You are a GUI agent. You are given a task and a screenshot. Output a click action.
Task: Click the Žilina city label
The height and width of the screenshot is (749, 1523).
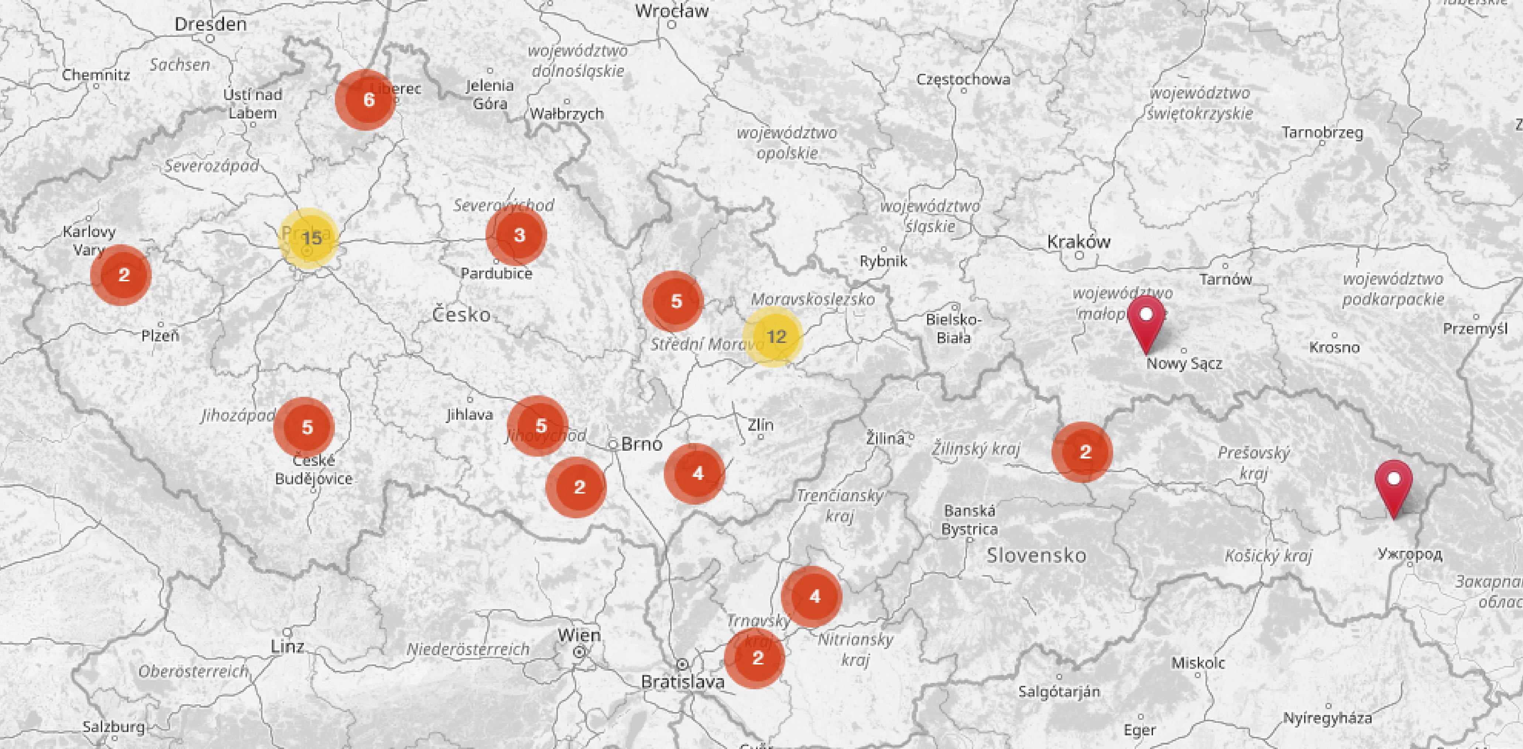coord(885,438)
